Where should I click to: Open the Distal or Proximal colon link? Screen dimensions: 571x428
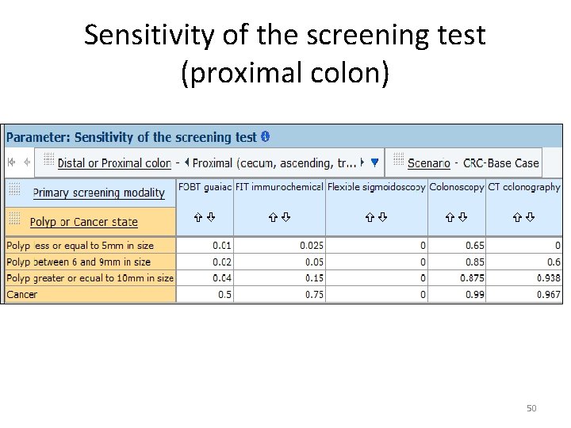(x=115, y=163)
